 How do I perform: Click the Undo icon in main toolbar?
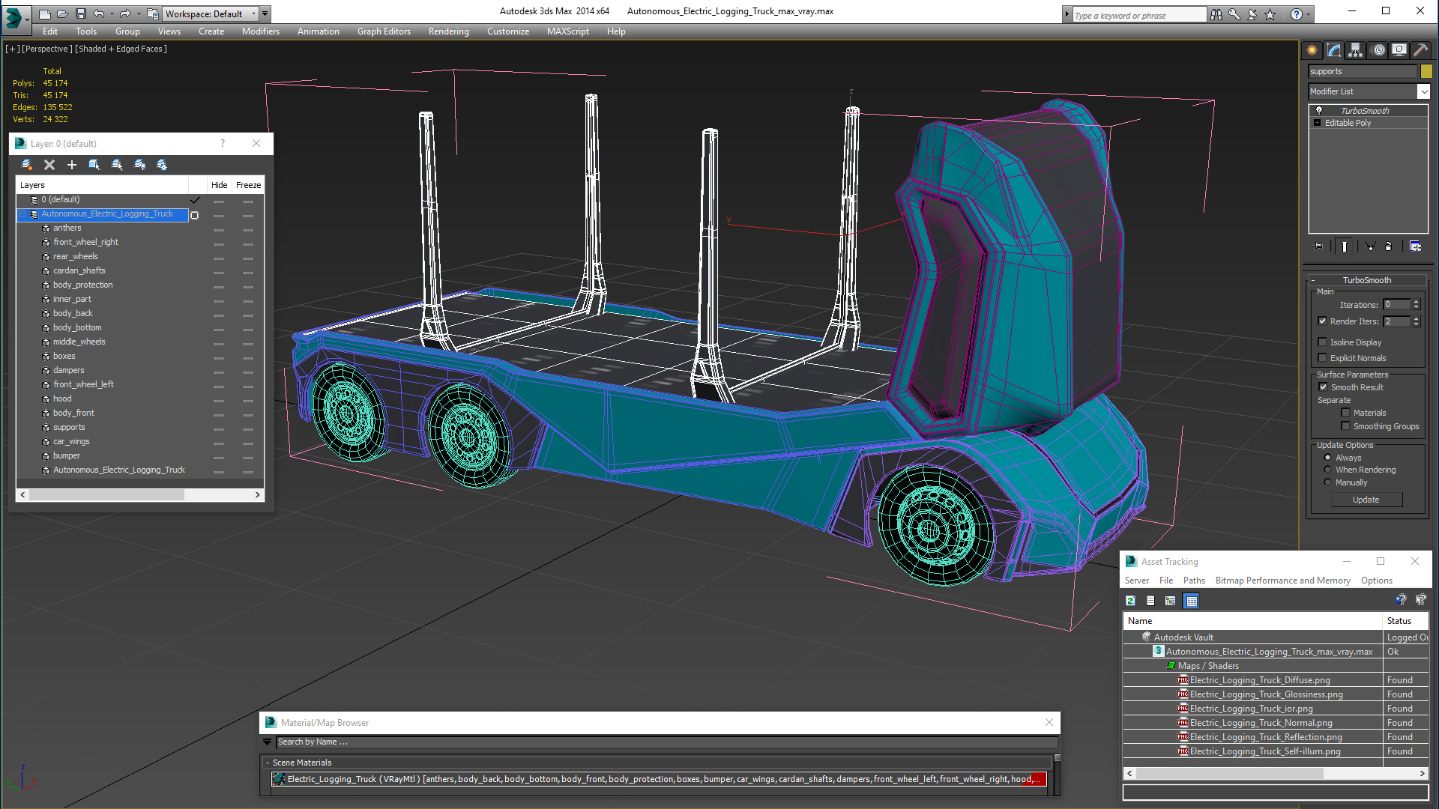tap(98, 13)
